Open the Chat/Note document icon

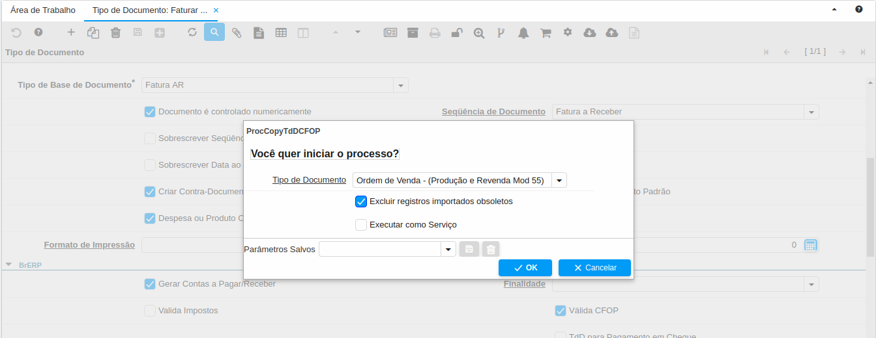click(259, 32)
